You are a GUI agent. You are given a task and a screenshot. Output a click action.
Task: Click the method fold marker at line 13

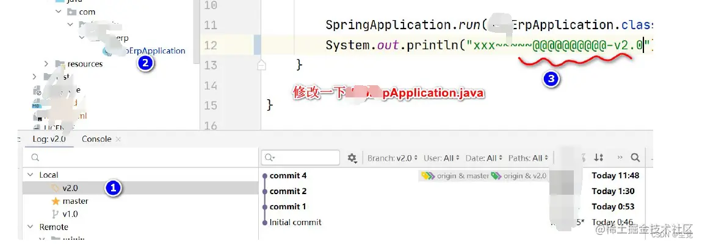click(261, 65)
